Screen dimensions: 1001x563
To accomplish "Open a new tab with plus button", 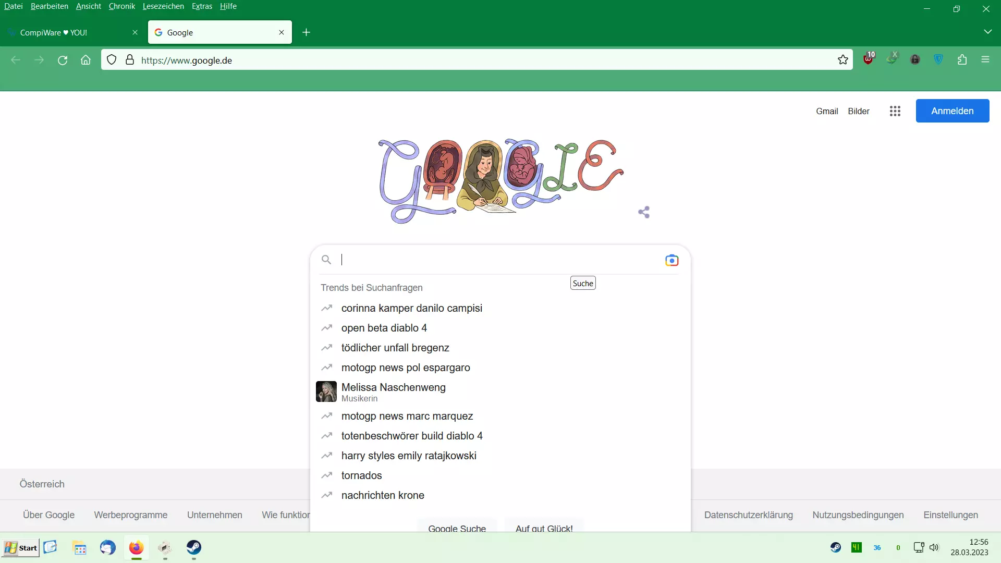I will point(307,32).
